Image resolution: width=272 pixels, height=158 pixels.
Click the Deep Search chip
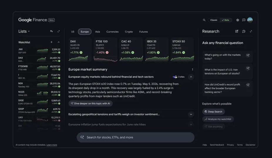(x=213, y=112)
